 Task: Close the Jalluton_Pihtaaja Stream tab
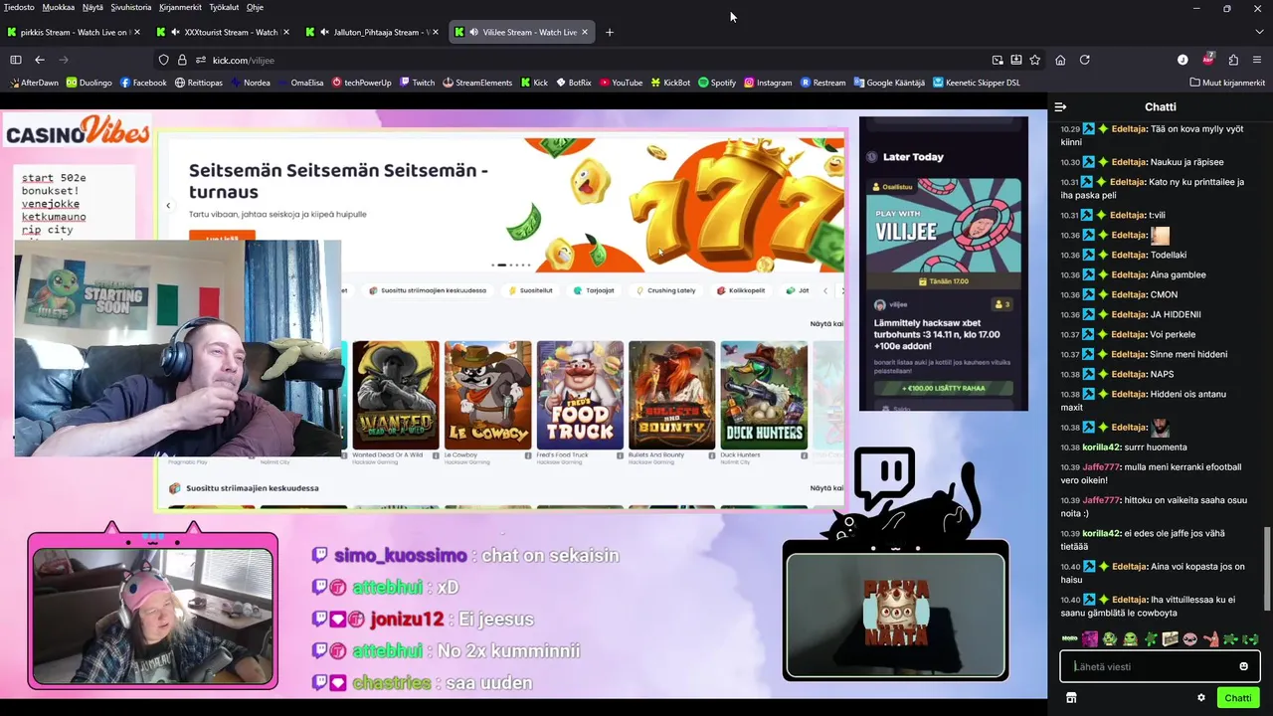click(x=436, y=32)
